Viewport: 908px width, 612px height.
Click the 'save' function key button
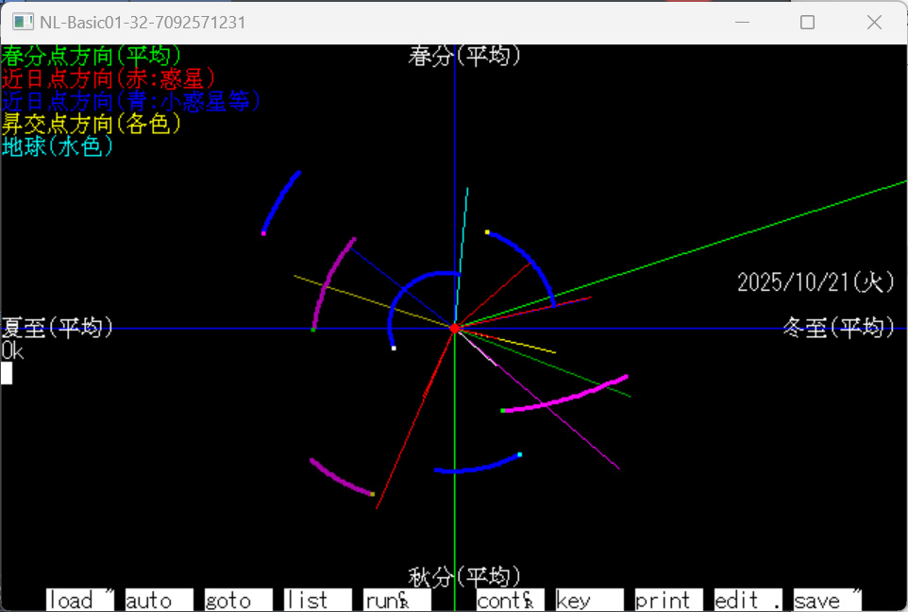pos(828,600)
